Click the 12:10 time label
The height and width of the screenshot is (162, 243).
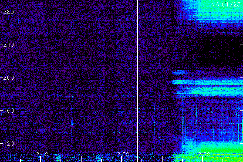(40, 154)
